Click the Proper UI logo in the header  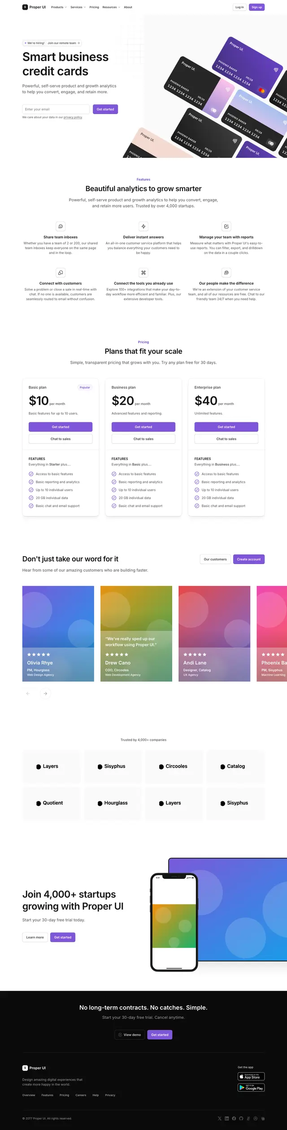(34, 7)
